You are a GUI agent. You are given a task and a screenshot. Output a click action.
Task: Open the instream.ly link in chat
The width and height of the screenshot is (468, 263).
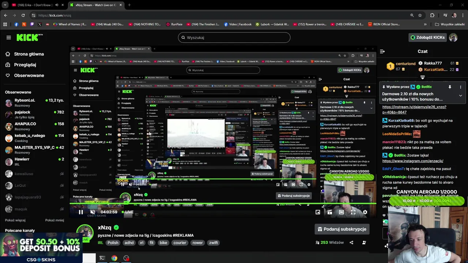pos(414,110)
